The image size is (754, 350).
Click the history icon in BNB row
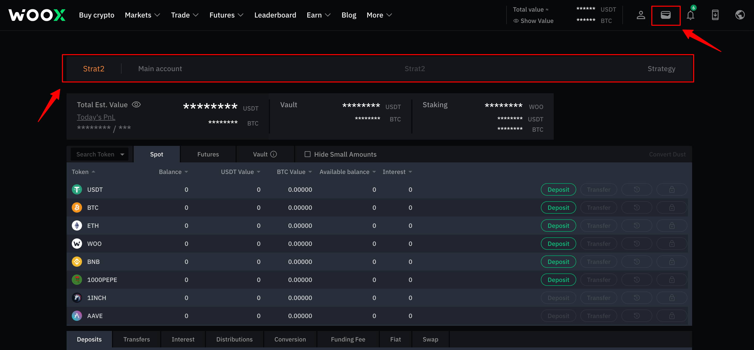(x=637, y=262)
